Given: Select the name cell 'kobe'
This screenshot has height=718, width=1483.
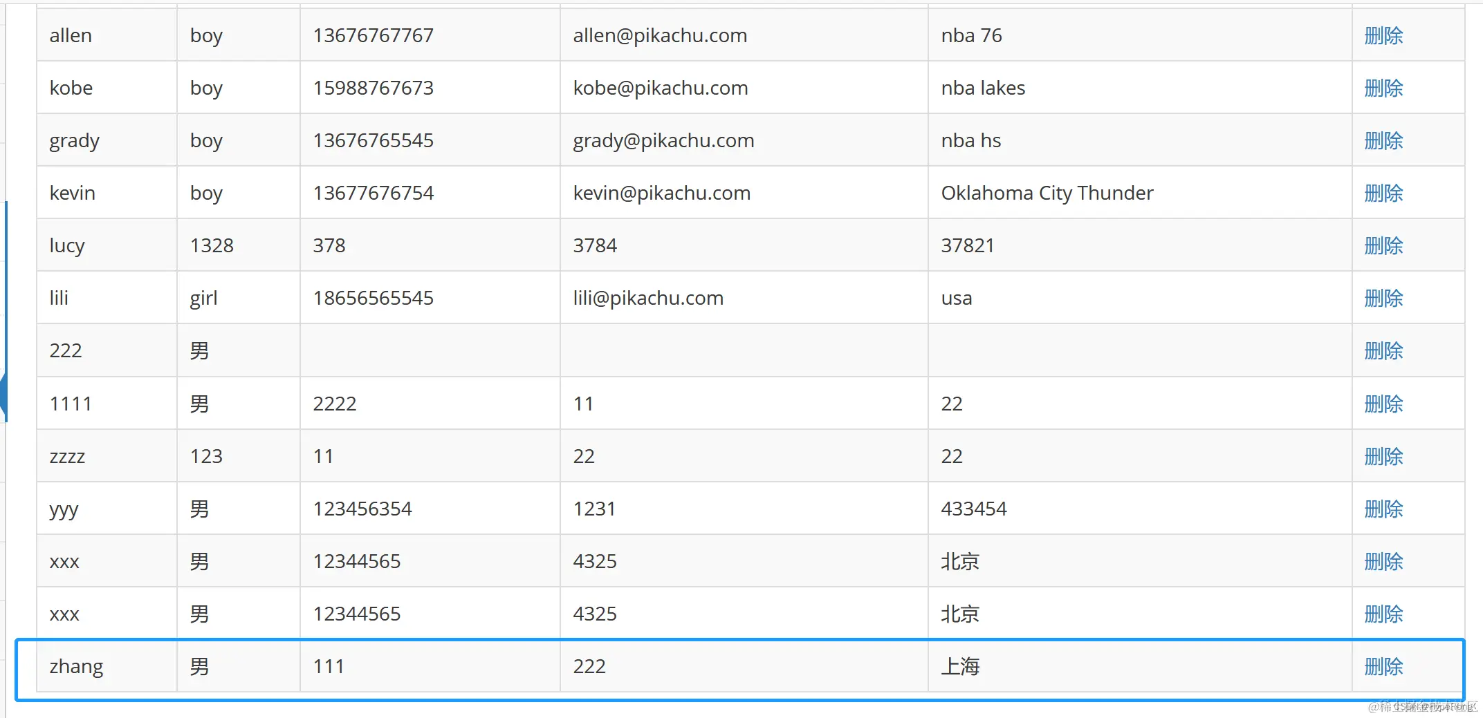Looking at the screenshot, I should coord(71,88).
